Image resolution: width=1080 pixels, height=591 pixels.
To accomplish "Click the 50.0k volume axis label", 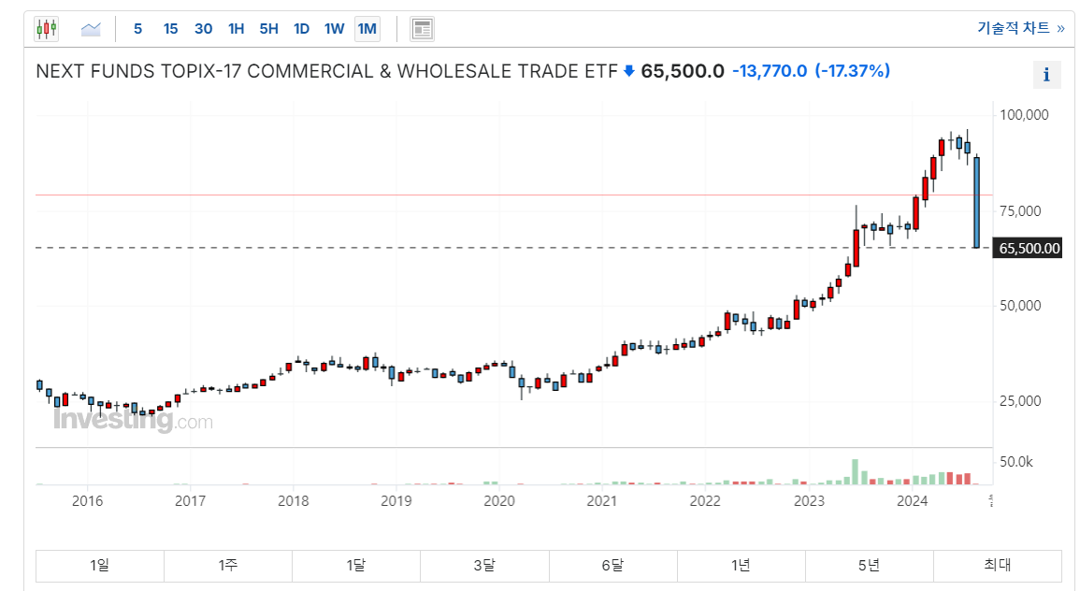I will 1015,462.
